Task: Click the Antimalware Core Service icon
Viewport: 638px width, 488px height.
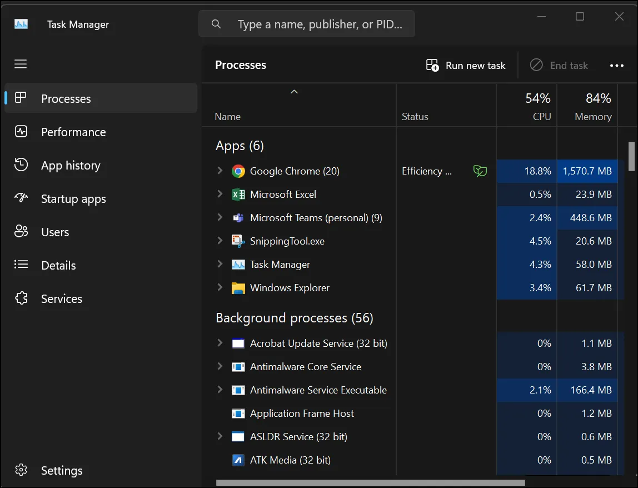Action: [238, 367]
